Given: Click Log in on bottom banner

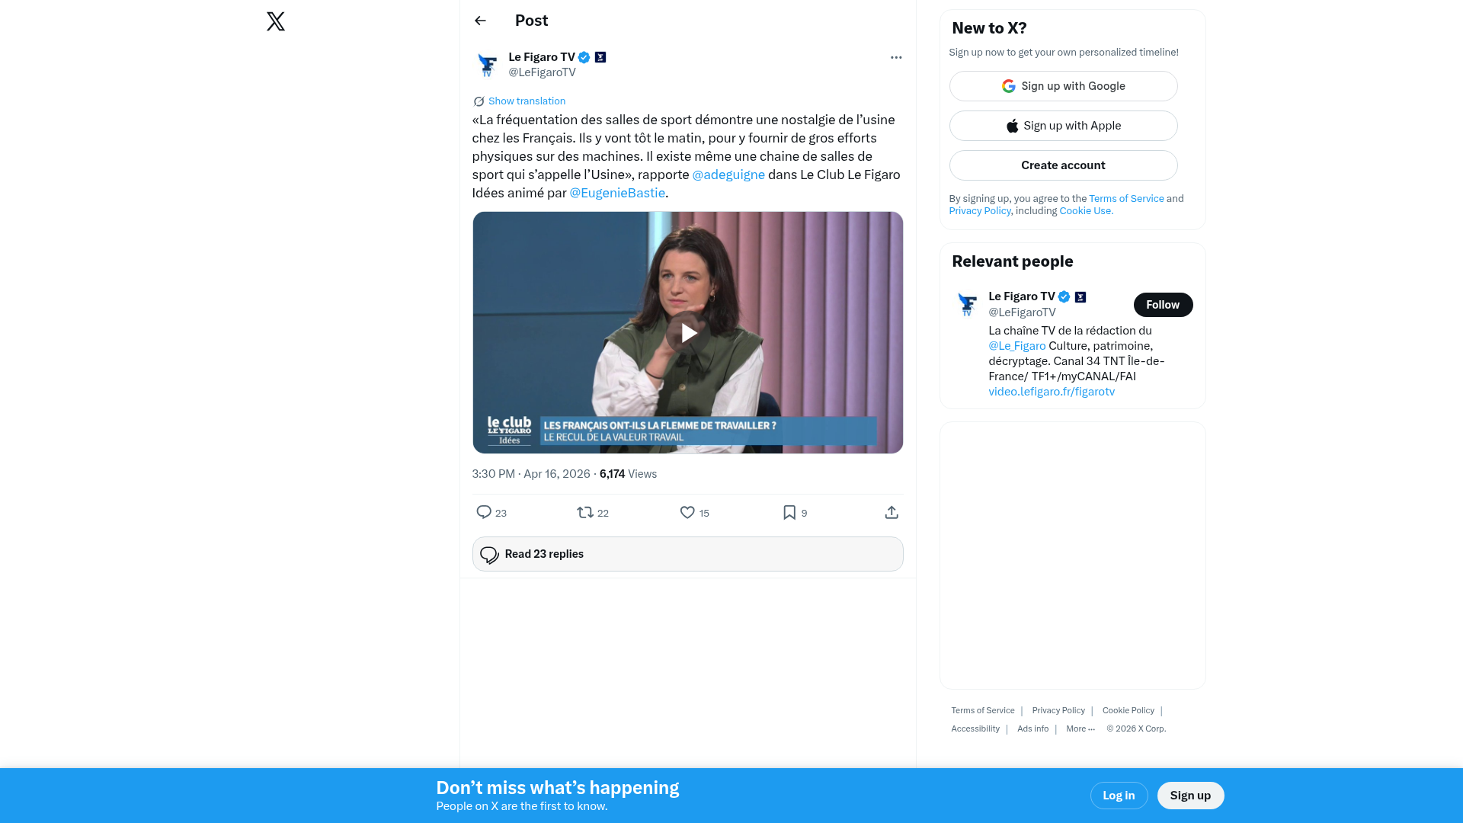Looking at the screenshot, I should pos(1119,796).
